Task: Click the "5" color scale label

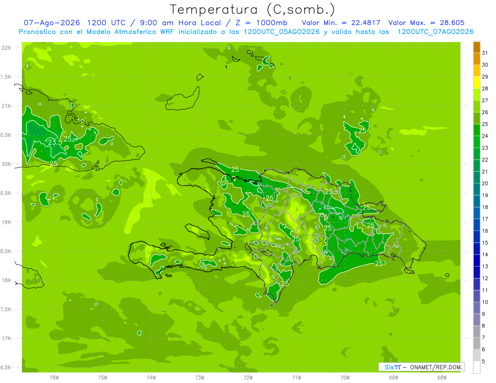Action: (484, 362)
